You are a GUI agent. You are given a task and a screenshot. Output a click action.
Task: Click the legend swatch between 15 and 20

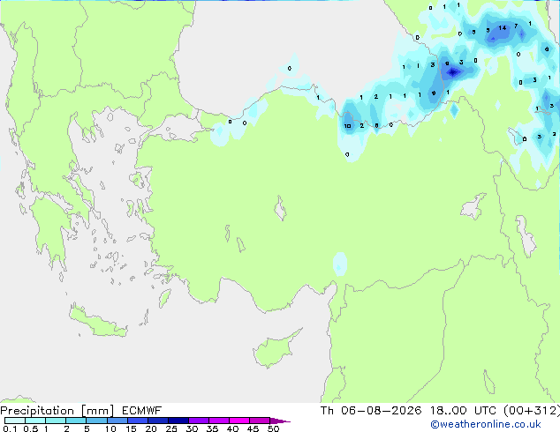(x=137, y=421)
